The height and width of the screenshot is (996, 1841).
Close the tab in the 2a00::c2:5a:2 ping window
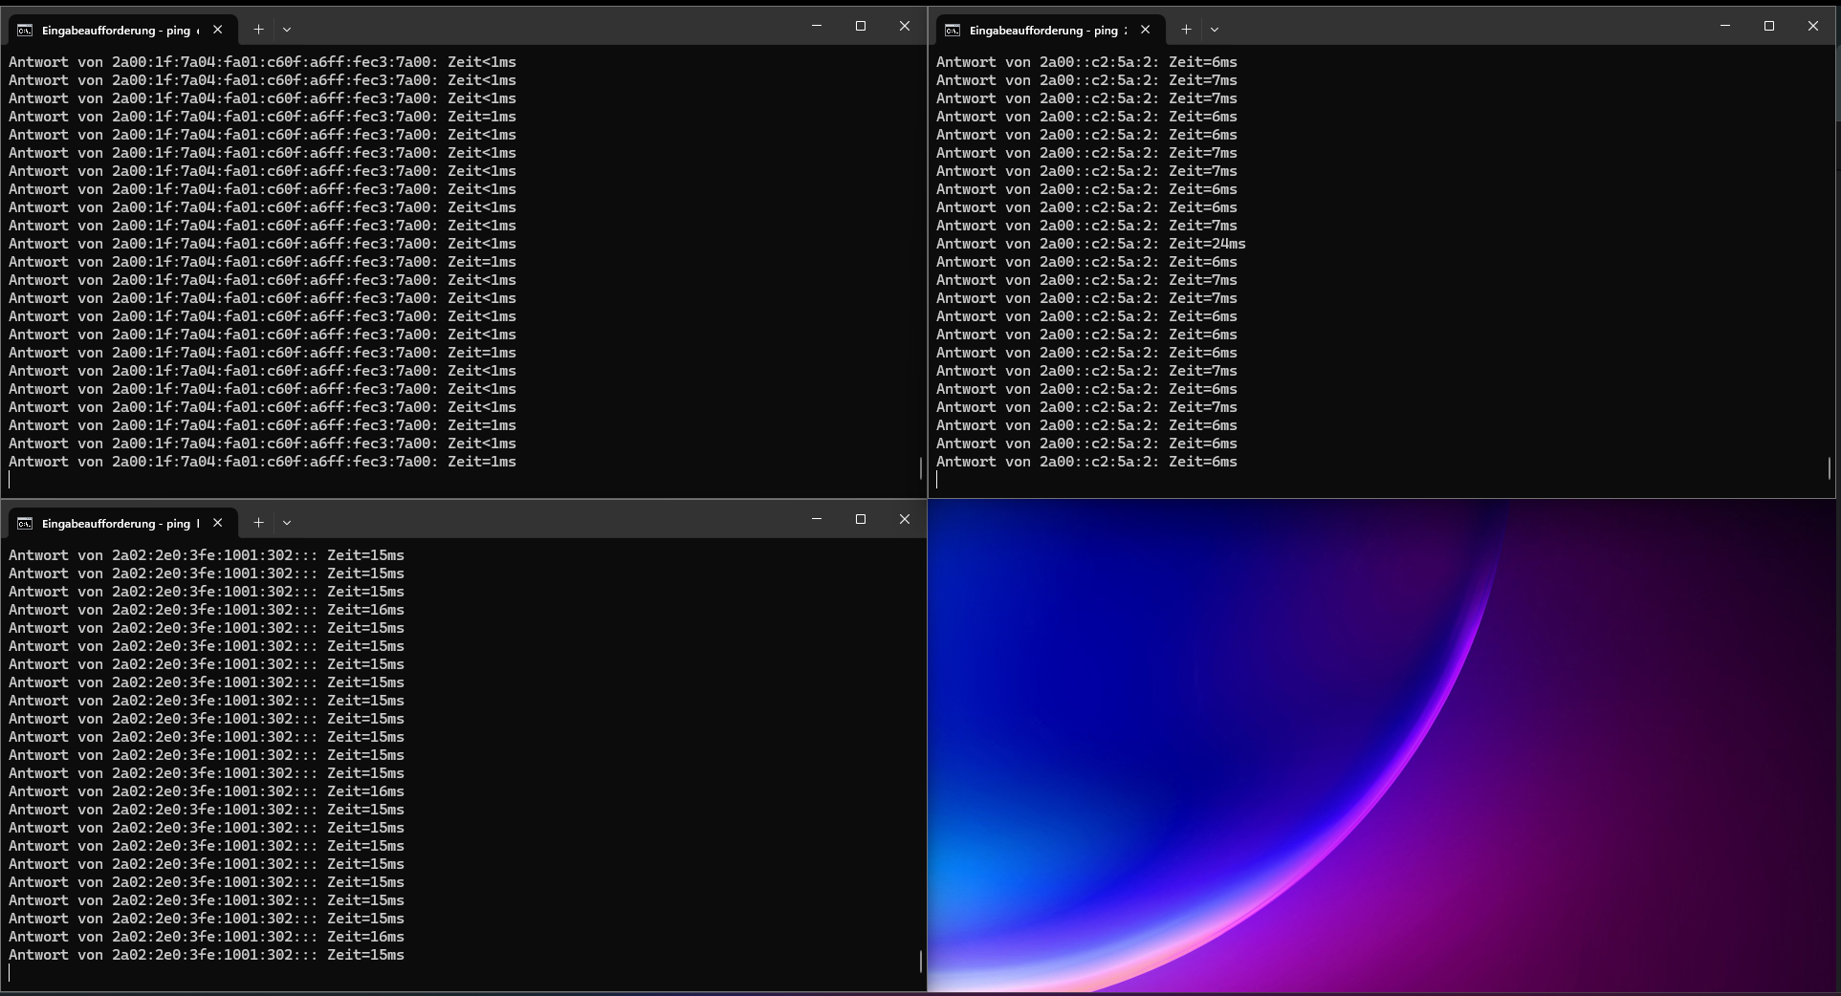point(1146,30)
